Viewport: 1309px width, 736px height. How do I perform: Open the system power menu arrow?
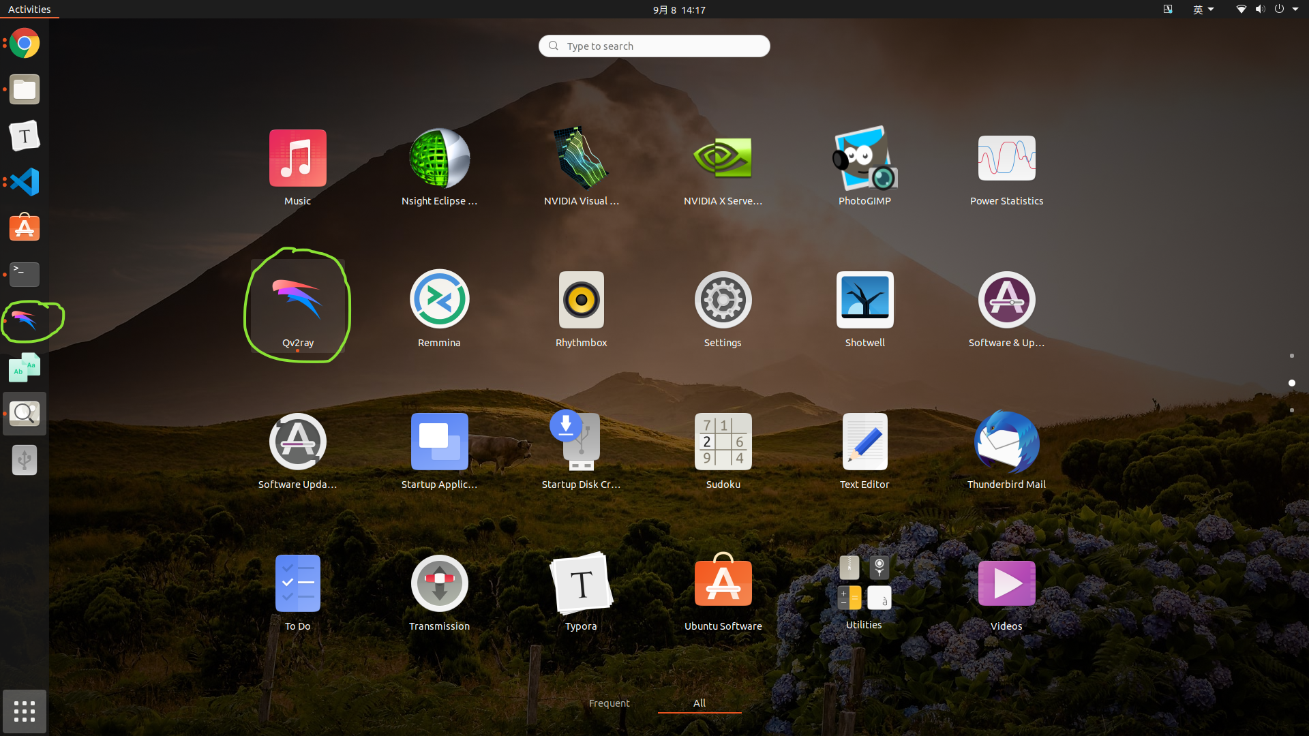point(1295,10)
